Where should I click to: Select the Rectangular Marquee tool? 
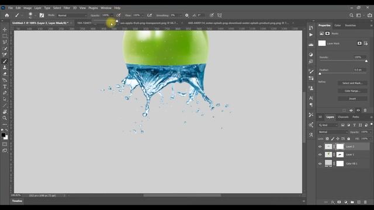pyautogui.click(x=5, y=36)
